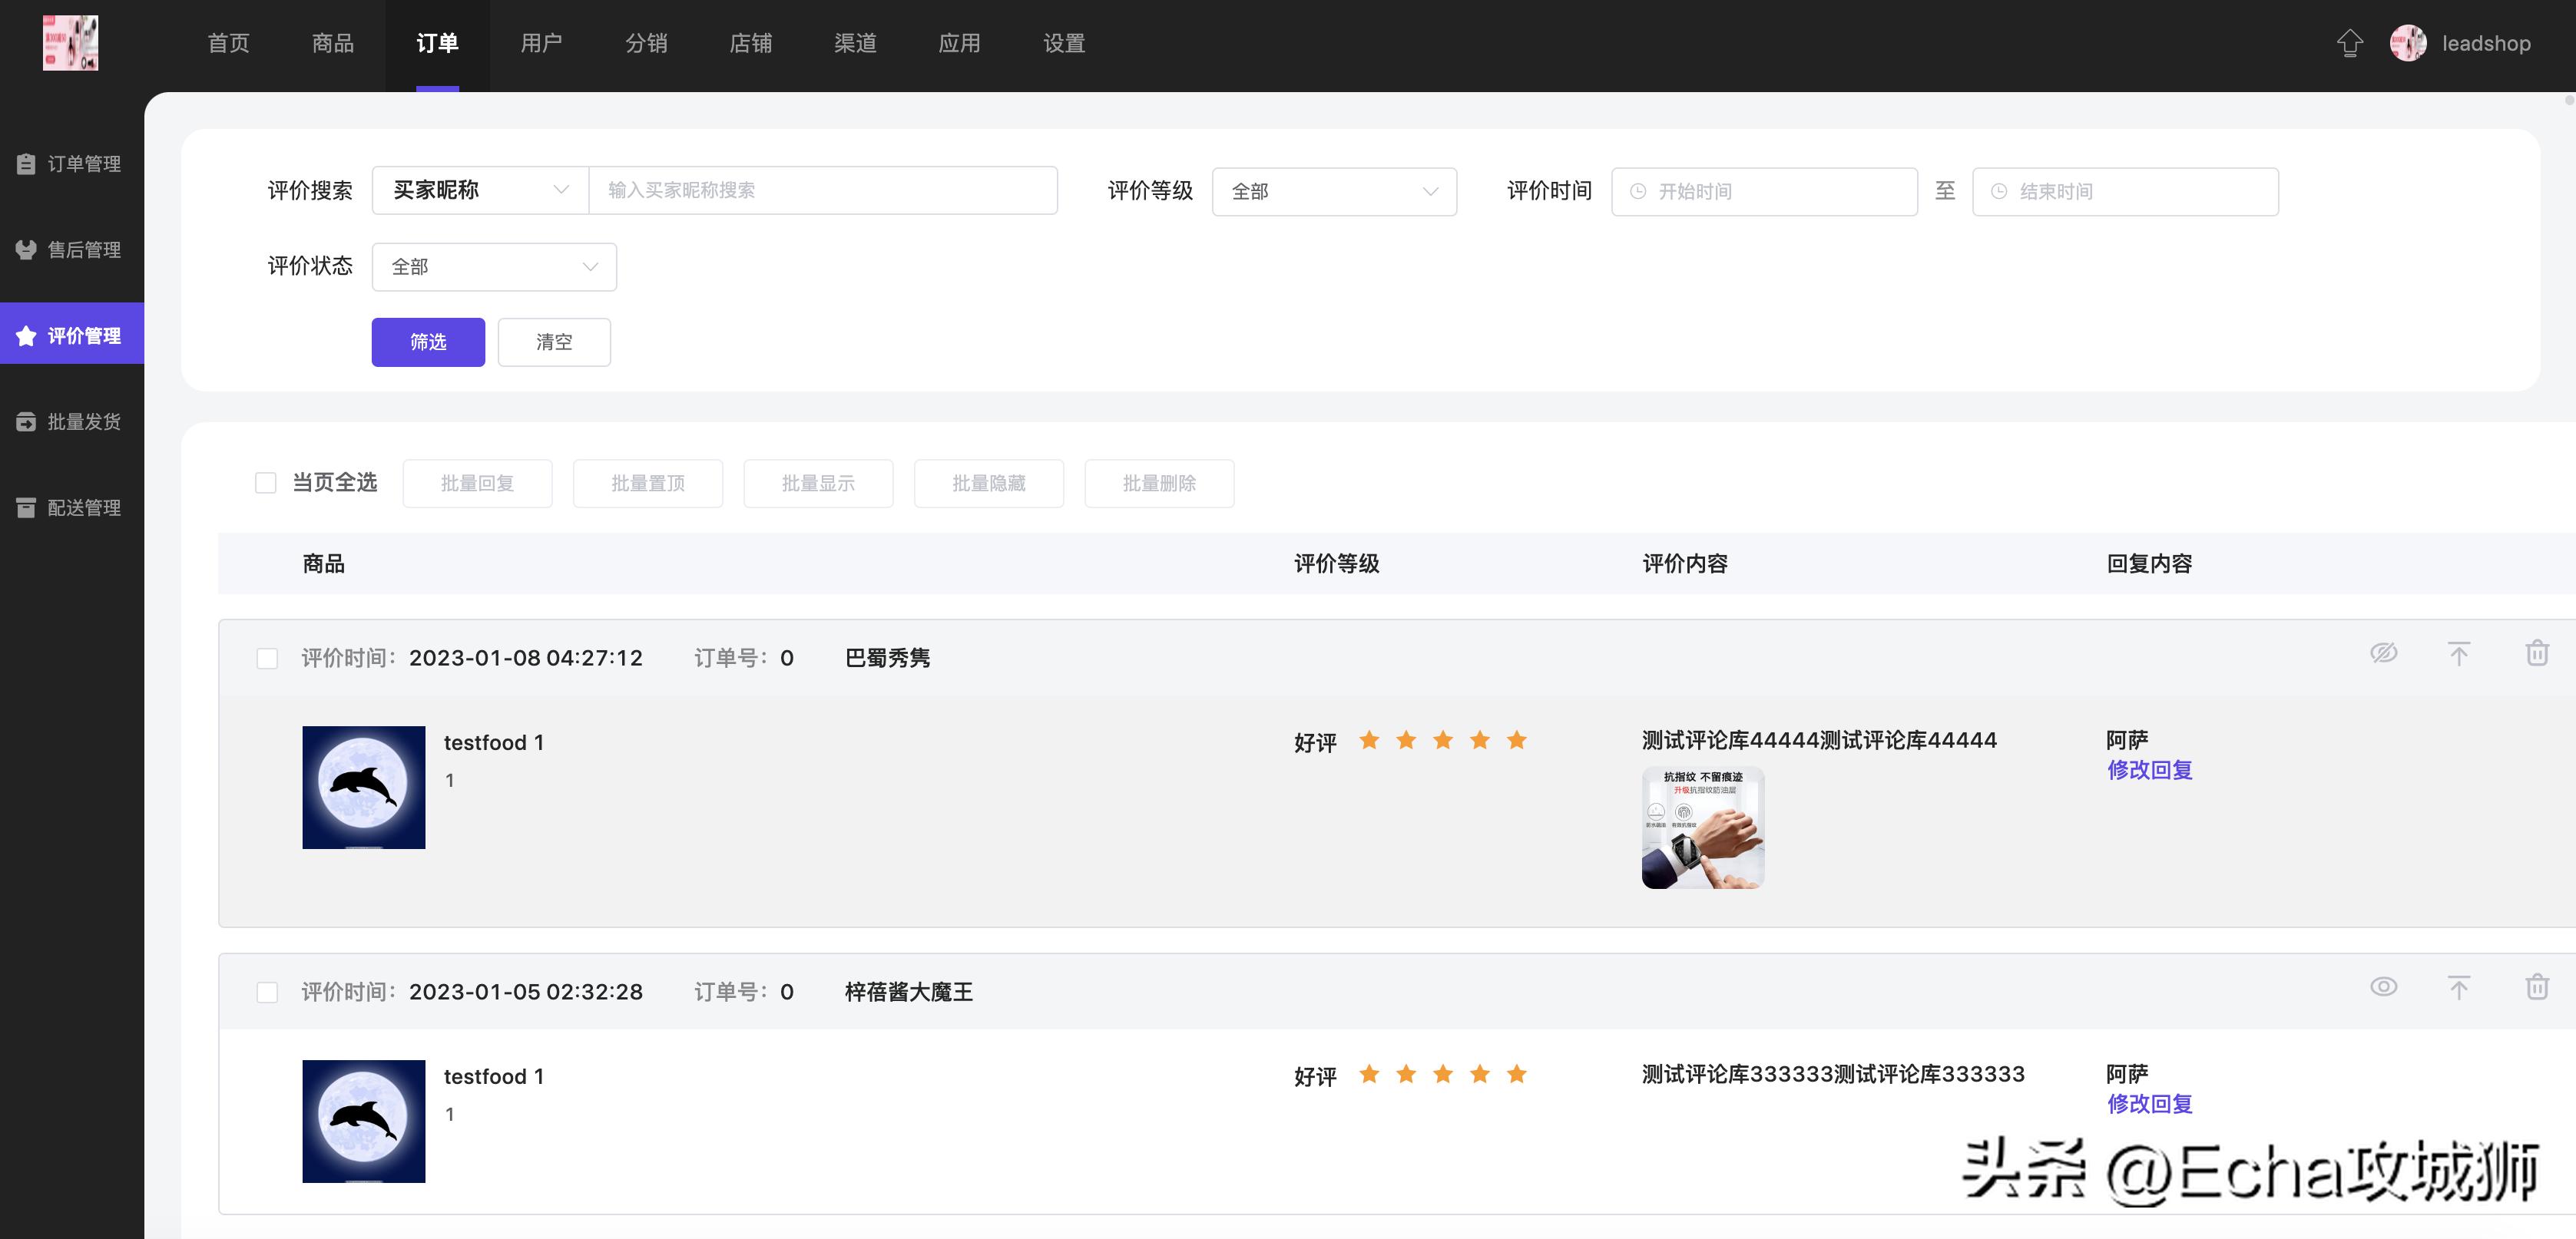
Task: Hide 巴蜀秀隽's review using the eye-slash icon
Action: pyautogui.click(x=2385, y=653)
